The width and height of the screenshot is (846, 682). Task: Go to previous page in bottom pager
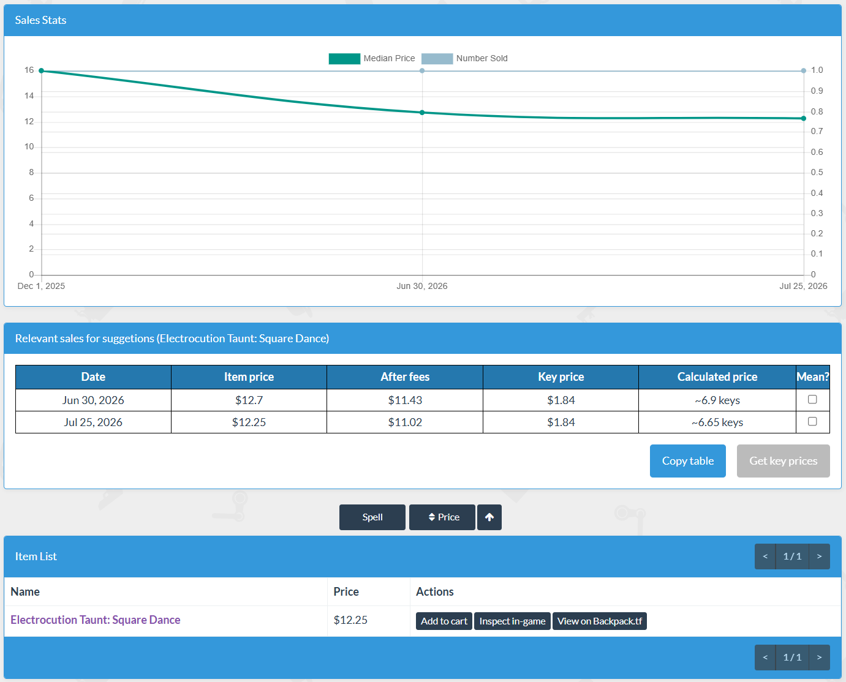point(765,658)
